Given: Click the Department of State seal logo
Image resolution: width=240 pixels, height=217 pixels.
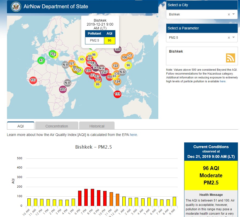Looking at the screenshot, I should [x=16, y=6].
